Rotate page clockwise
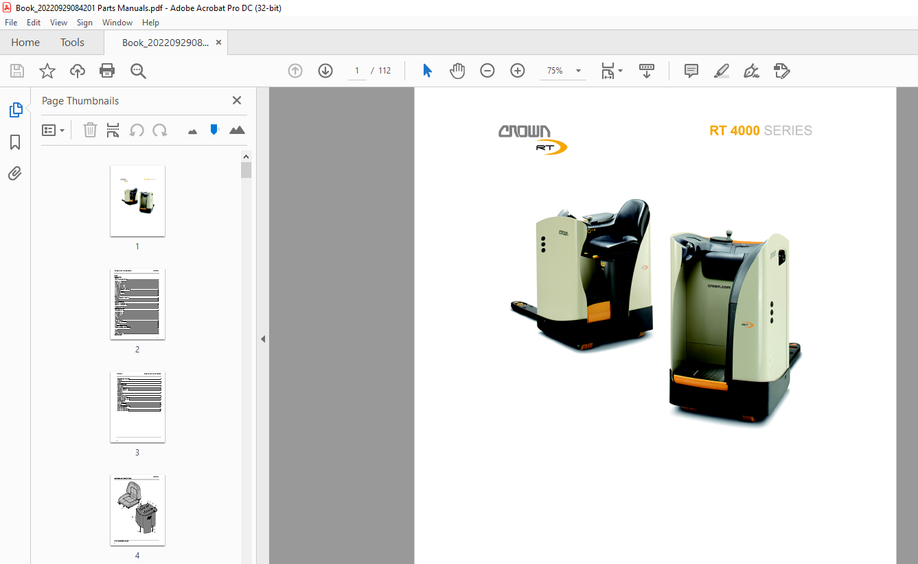This screenshot has width=918, height=564. 160,130
